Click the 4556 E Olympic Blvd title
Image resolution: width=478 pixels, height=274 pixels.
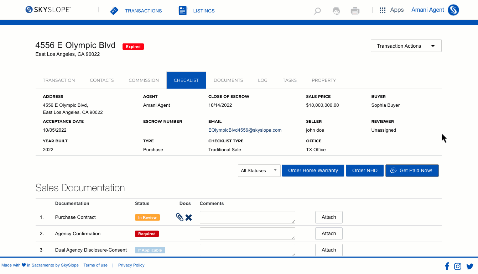[x=76, y=45]
